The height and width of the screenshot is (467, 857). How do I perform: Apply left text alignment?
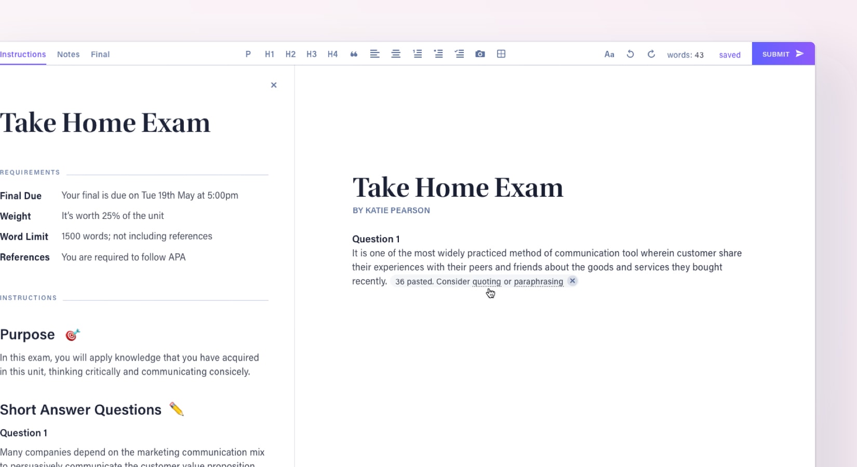coord(374,54)
